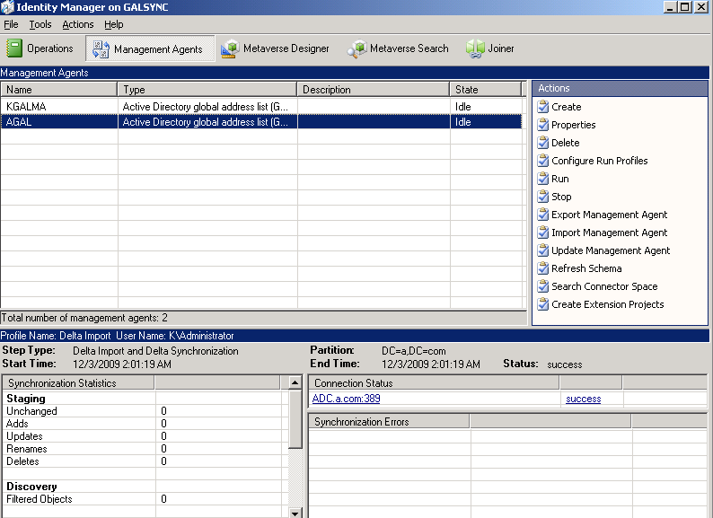This screenshot has height=518, width=713.
Task: Open the Metaverse Designer icon
Action: [230, 48]
